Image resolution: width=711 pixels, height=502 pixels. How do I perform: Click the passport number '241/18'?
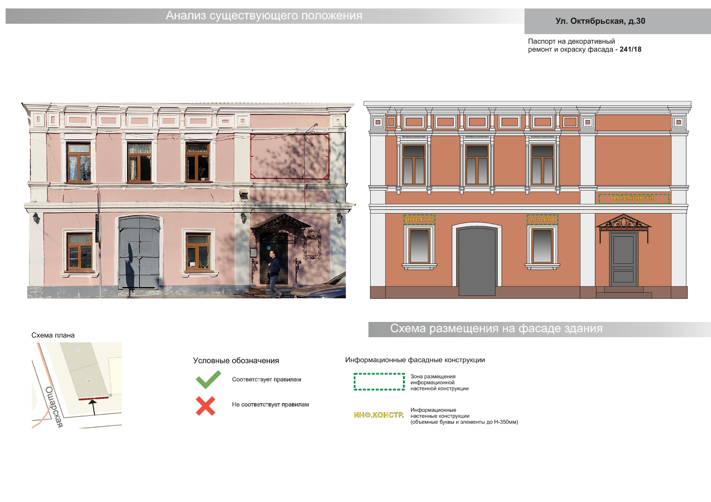pyautogui.click(x=631, y=49)
